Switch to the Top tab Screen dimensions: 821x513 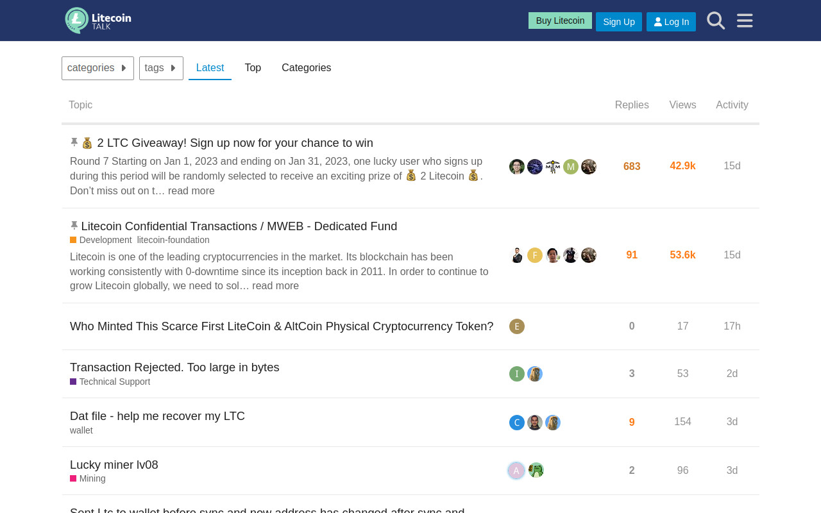[x=253, y=68]
